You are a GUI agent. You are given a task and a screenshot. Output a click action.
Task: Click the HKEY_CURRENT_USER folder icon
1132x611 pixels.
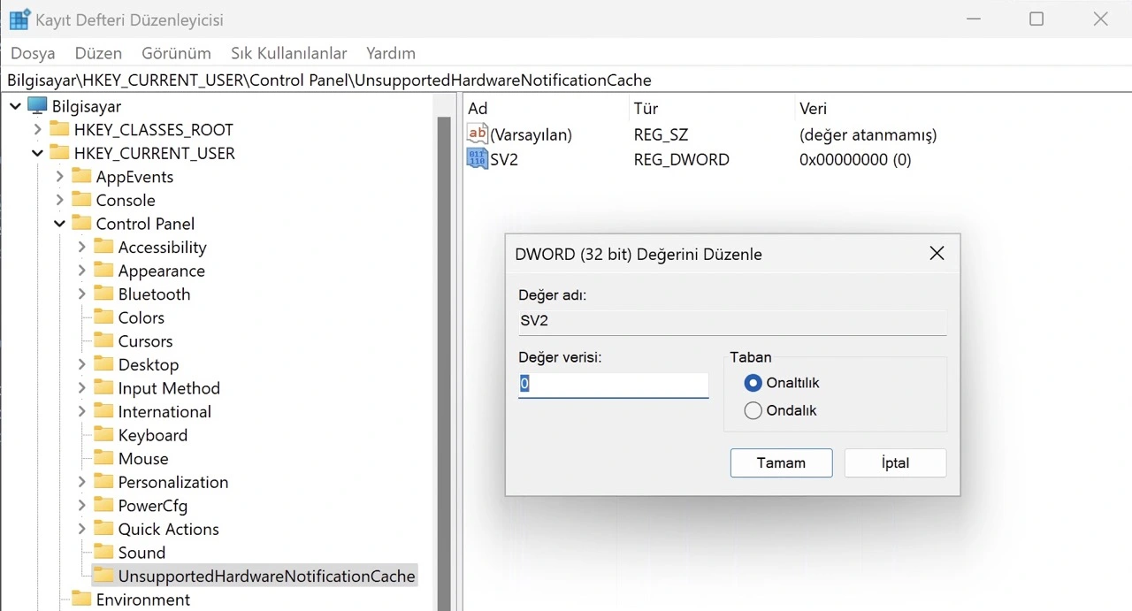tap(59, 153)
